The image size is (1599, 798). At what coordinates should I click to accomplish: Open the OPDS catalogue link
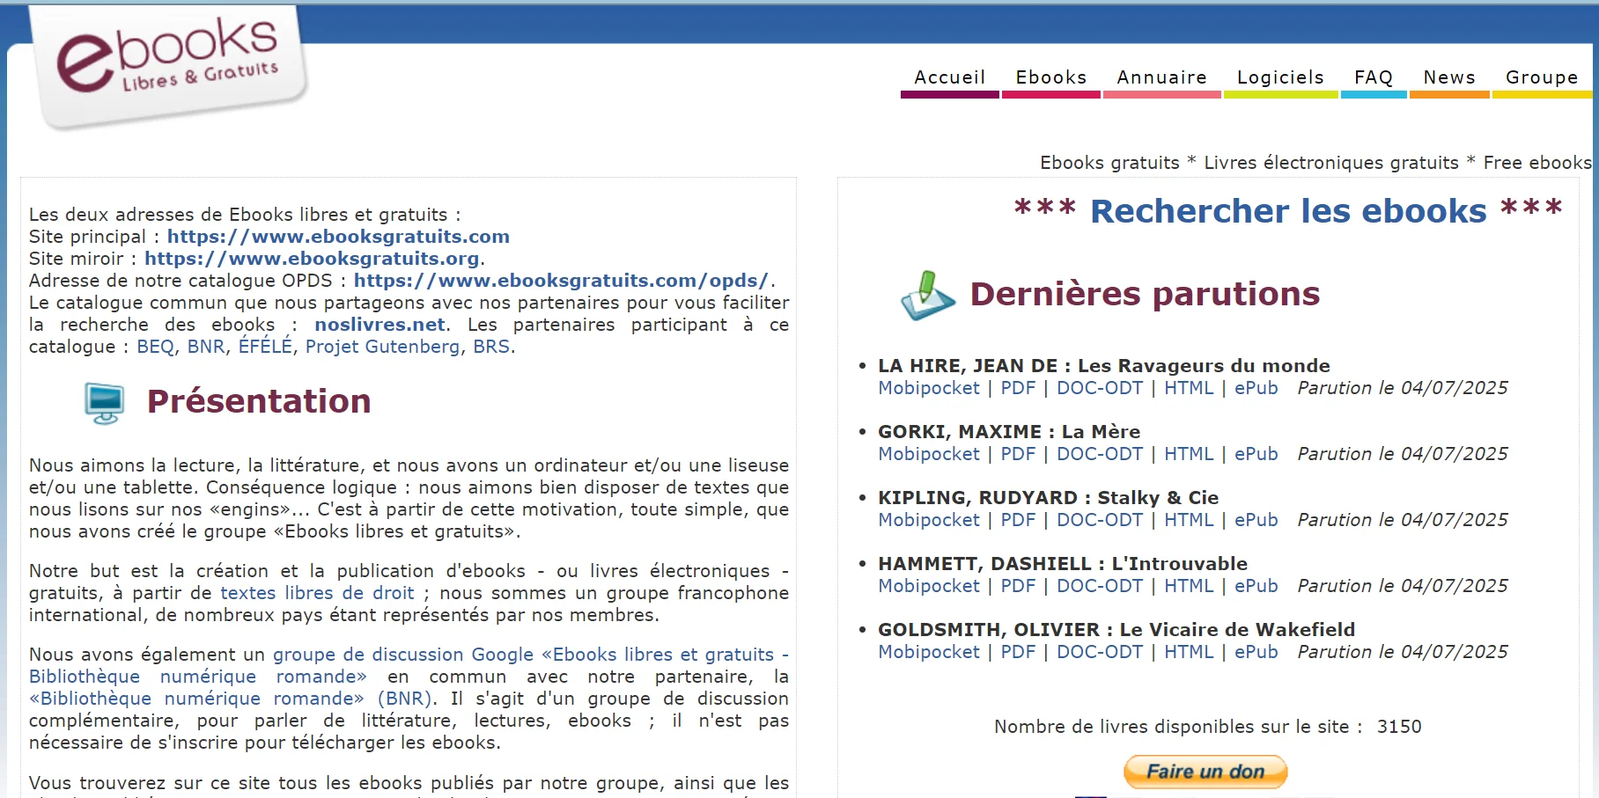pos(561,281)
